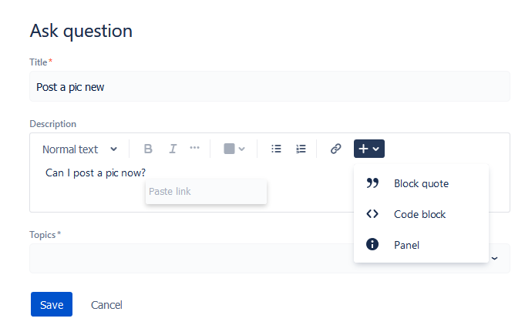Click the Save button

[x=52, y=304]
